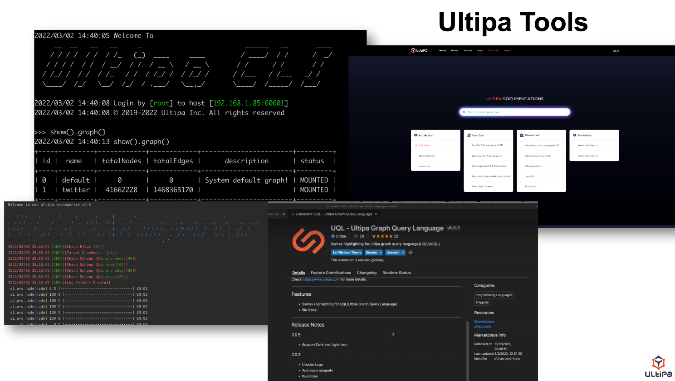Click the Sign in link
The width and height of the screenshot is (675, 381).
coord(616,51)
